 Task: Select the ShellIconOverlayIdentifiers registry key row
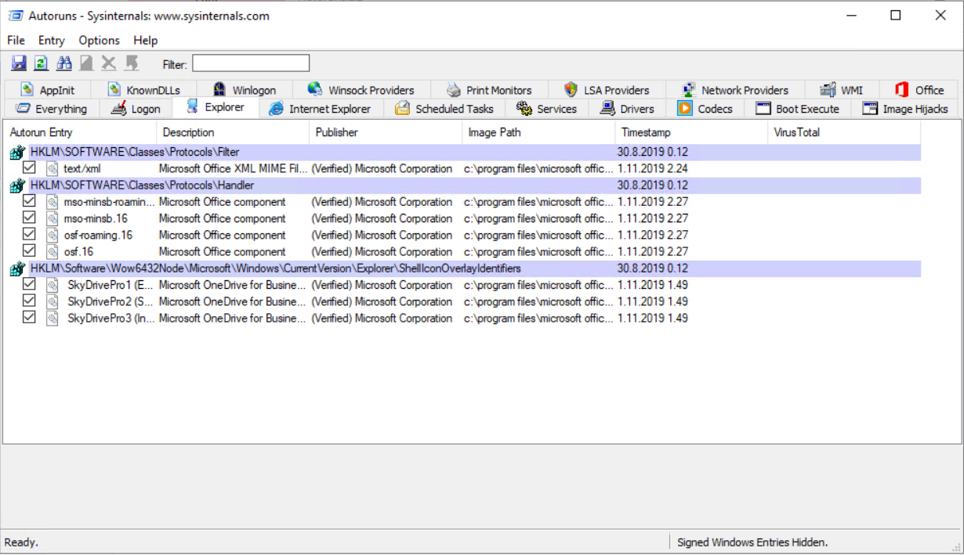click(x=462, y=268)
